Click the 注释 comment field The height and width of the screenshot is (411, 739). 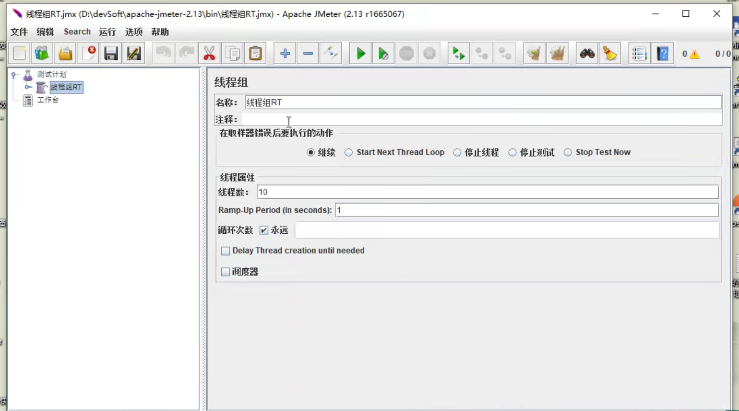pyautogui.click(x=481, y=119)
